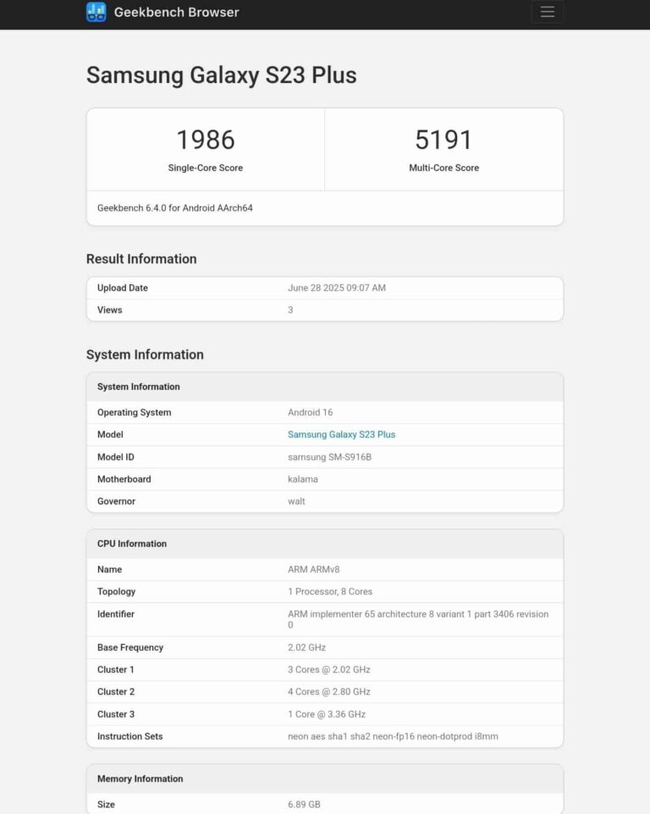The width and height of the screenshot is (650, 814).
Task: Select the menu icon's top bar
Action: point(548,7)
